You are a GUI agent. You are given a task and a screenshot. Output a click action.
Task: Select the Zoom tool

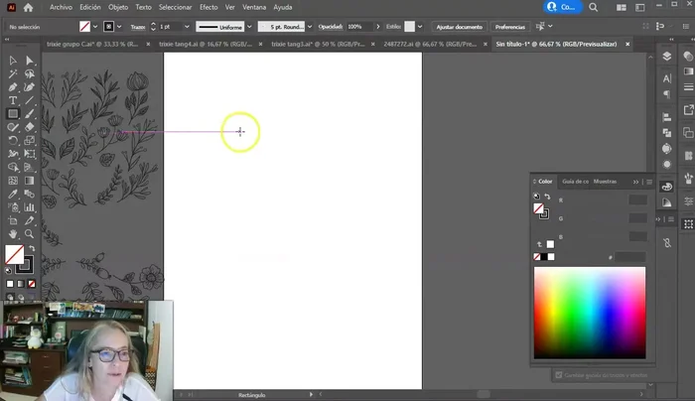[x=29, y=233]
